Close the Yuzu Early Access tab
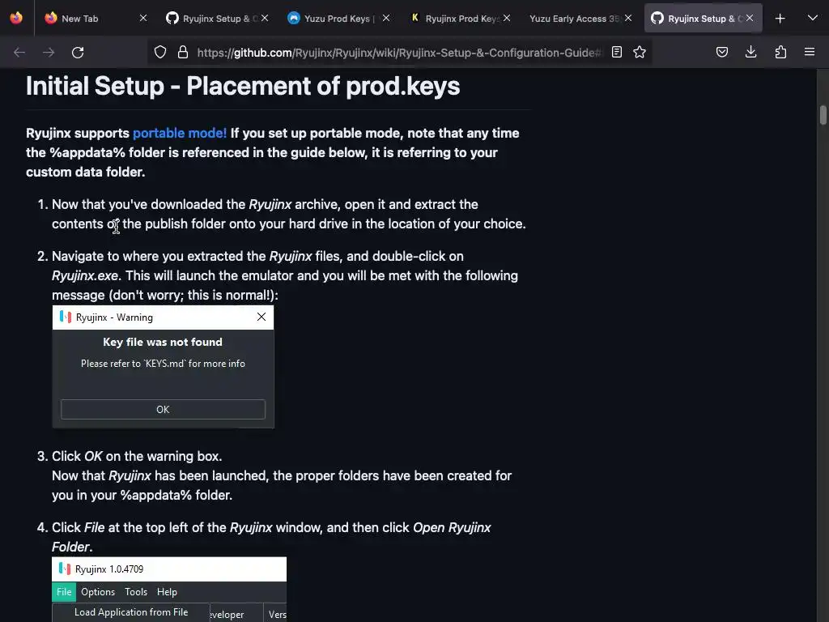 (x=628, y=18)
